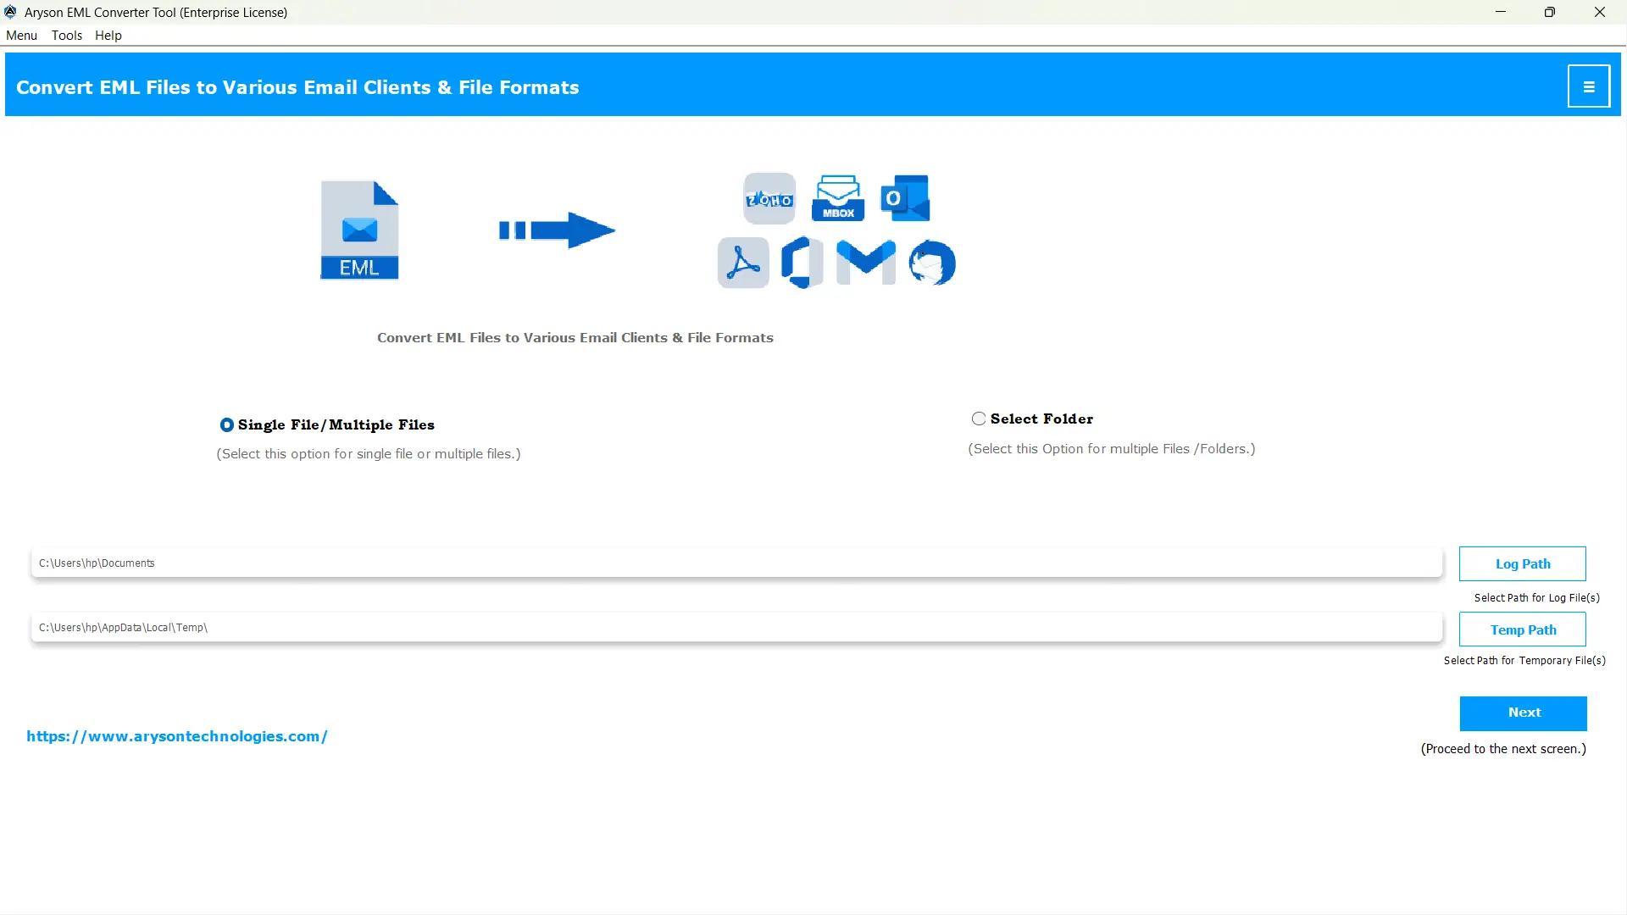Select the MBOX format icon
Viewport: 1627px width, 915px height.
coord(837,197)
